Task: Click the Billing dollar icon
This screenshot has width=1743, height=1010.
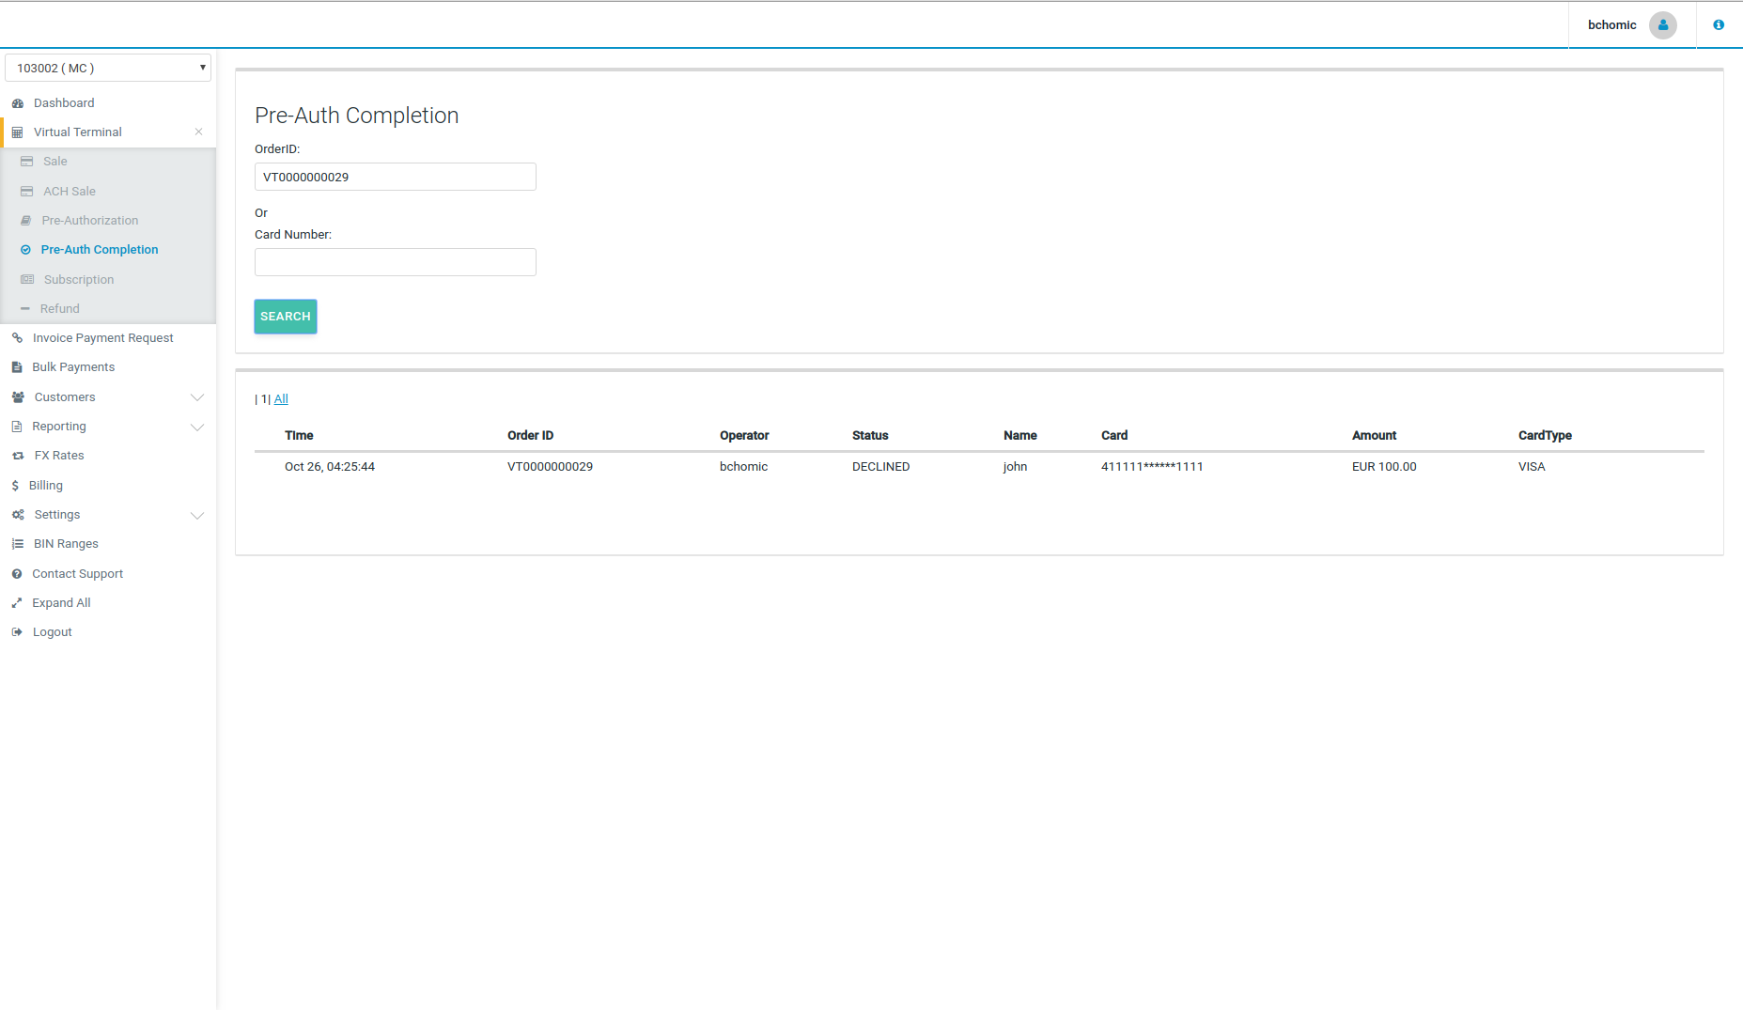Action: (x=15, y=486)
